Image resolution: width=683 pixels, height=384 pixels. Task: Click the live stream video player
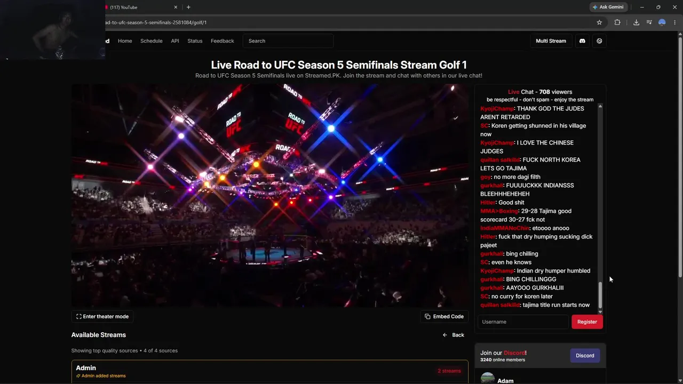[270, 195]
